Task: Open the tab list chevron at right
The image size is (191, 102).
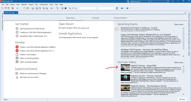Action: pos(185,13)
